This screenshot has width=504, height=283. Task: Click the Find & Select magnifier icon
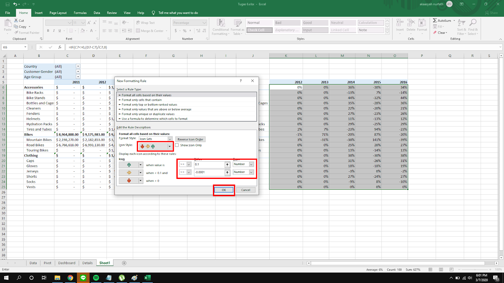[472, 23]
